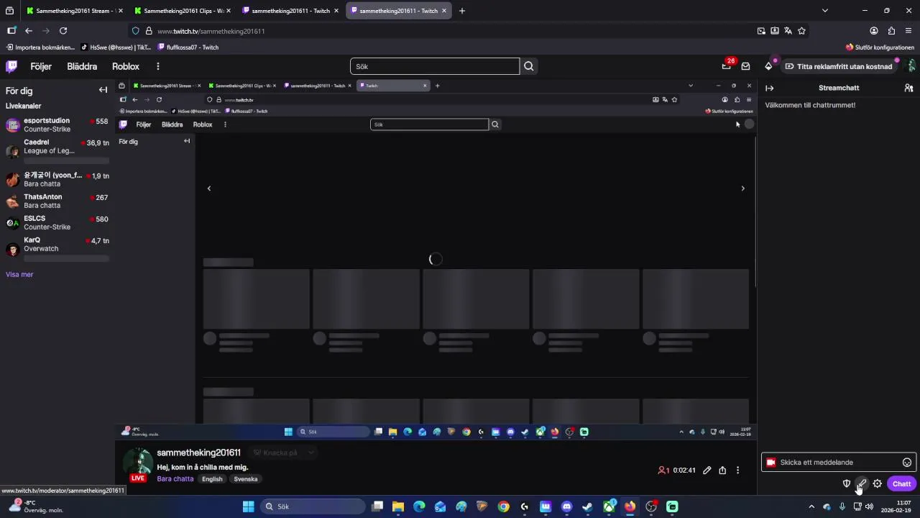920x518 pixels.
Task: Open Windows Start menu
Action: [x=248, y=506]
